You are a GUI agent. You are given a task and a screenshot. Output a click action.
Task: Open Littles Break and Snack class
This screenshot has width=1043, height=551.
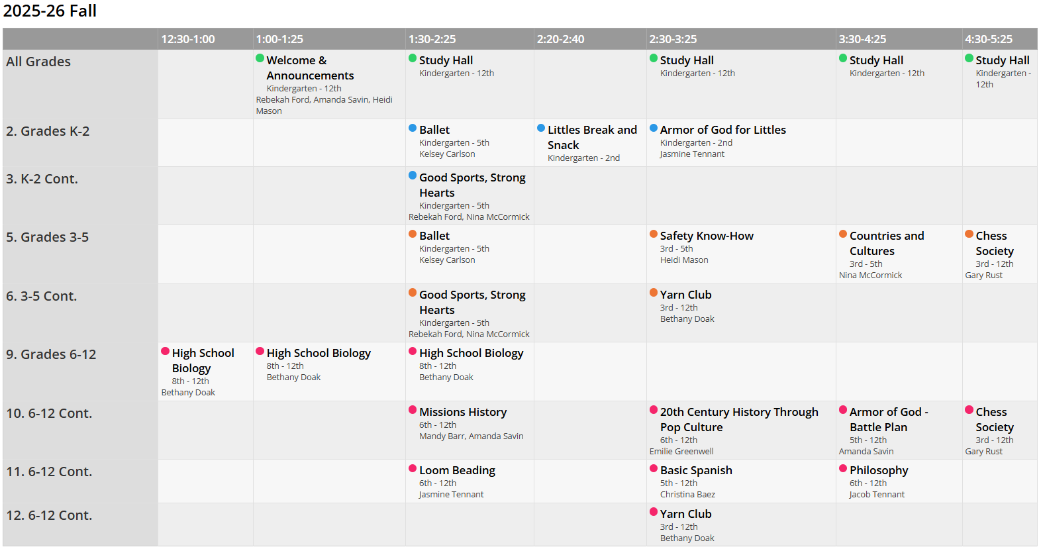tap(592, 137)
